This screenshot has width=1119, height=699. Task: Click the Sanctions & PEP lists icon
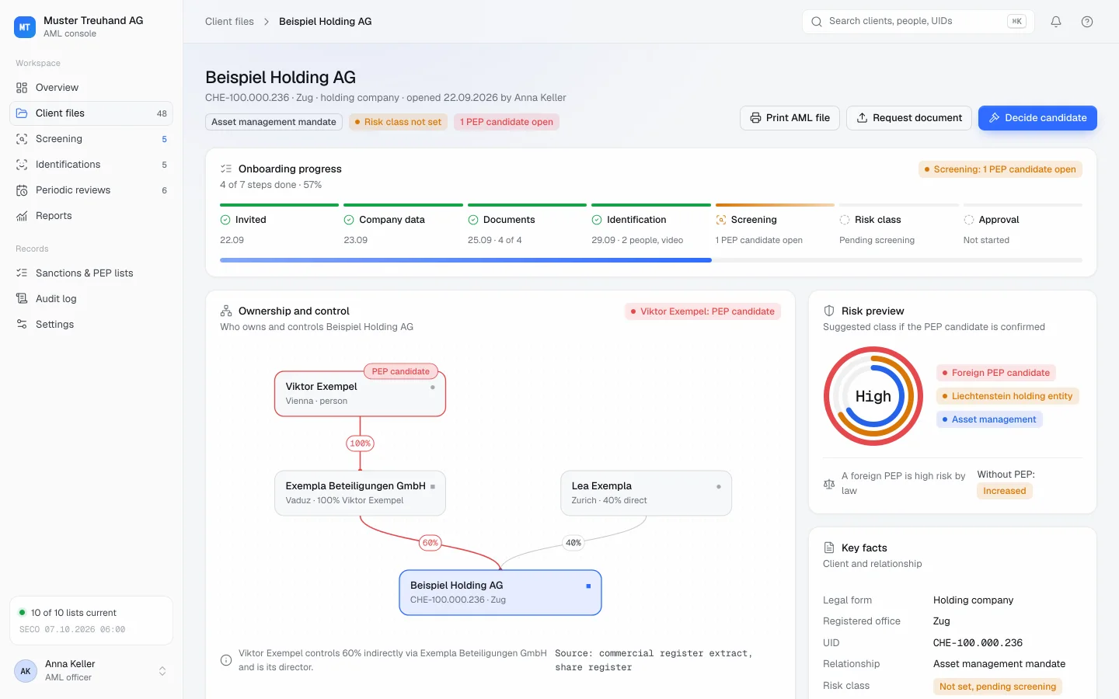[22, 273]
